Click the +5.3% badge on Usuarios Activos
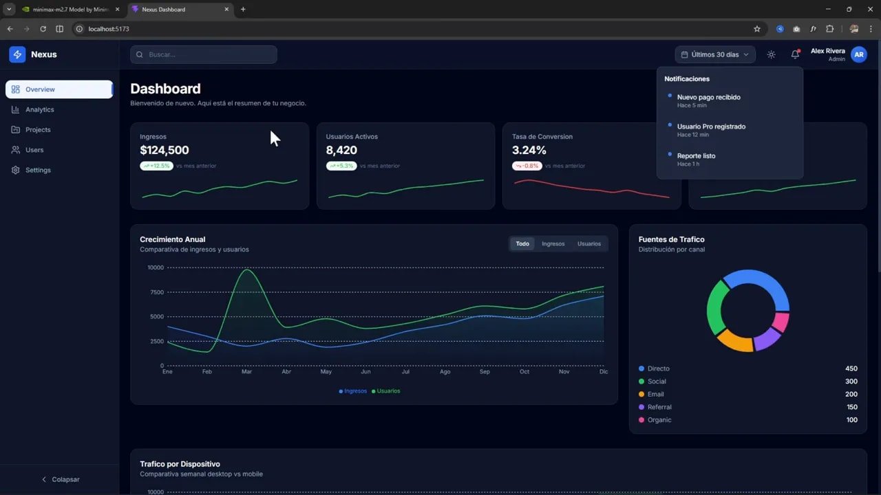The image size is (881, 495). 341,166
